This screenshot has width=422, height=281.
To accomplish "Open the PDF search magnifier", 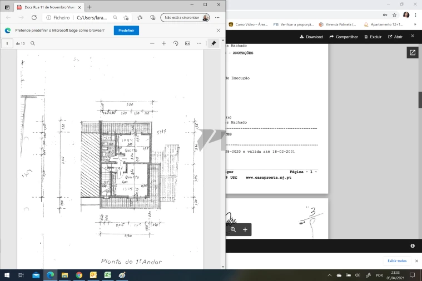I will [x=33, y=43].
